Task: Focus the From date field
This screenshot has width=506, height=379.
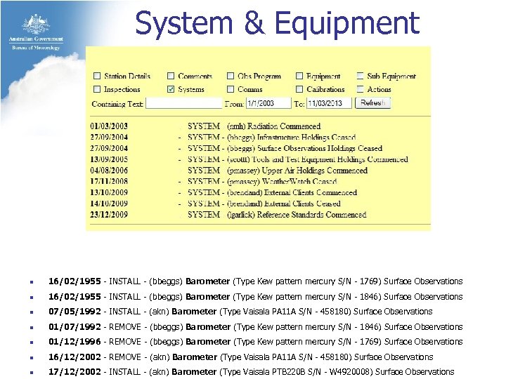Action: (x=268, y=103)
